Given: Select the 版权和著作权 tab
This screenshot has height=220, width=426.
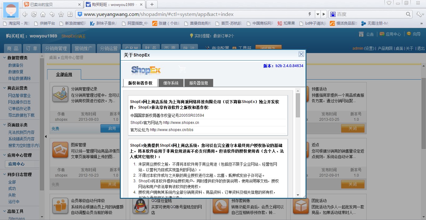Looking at the screenshot, I should point(140,83).
